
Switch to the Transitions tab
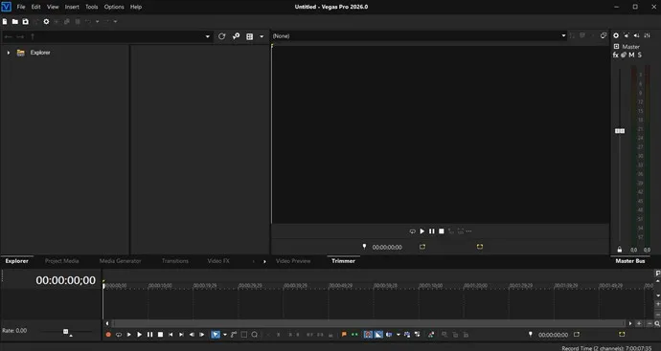click(175, 261)
